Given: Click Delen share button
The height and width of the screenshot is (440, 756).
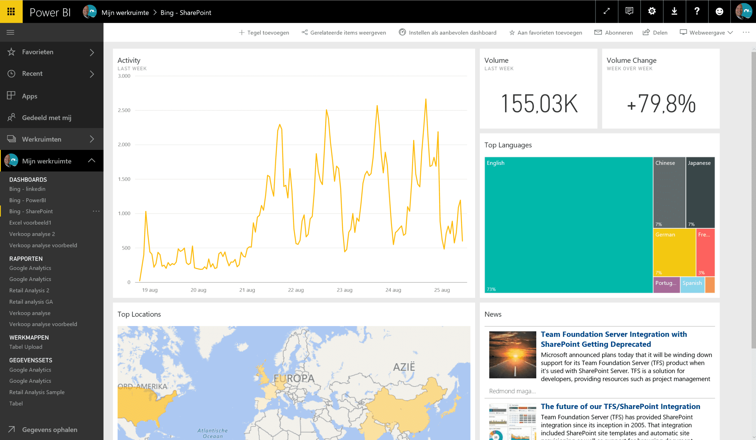Looking at the screenshot, I should pos(655,32).
